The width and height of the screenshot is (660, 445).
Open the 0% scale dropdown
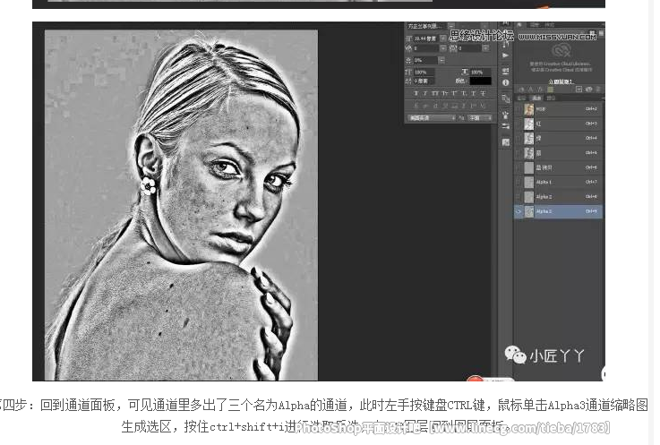pos(441,60)
